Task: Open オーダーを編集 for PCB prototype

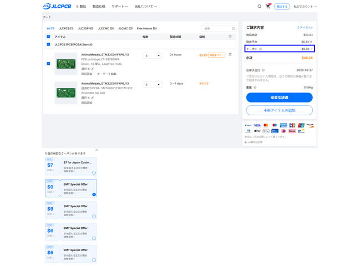Action: [x=106, y=74]
